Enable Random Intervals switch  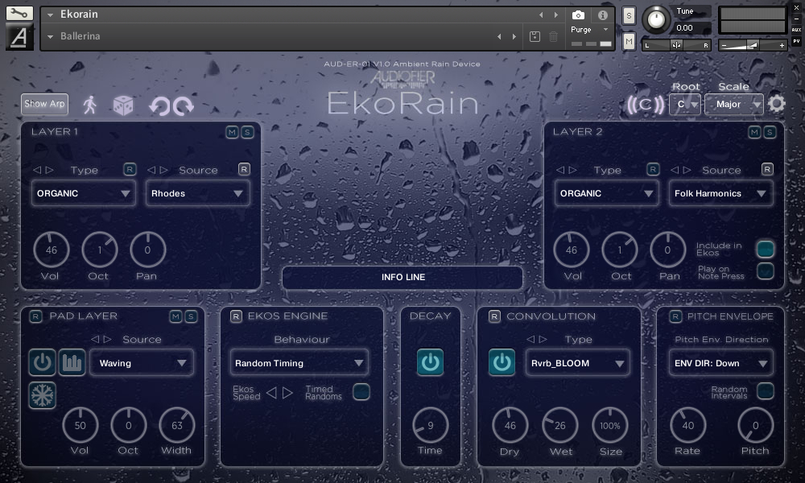pos(766,391)
